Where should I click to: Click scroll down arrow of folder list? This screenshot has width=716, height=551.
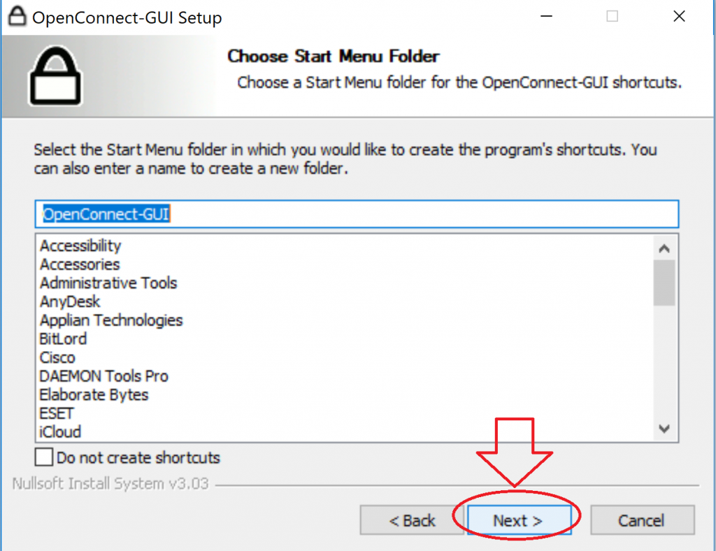click(664, 429)
